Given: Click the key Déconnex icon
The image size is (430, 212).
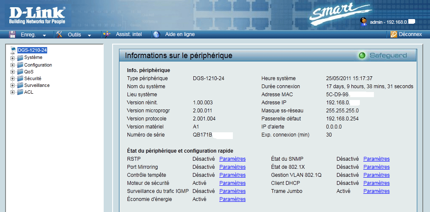Looking at the screenshot, I should 393,34.
